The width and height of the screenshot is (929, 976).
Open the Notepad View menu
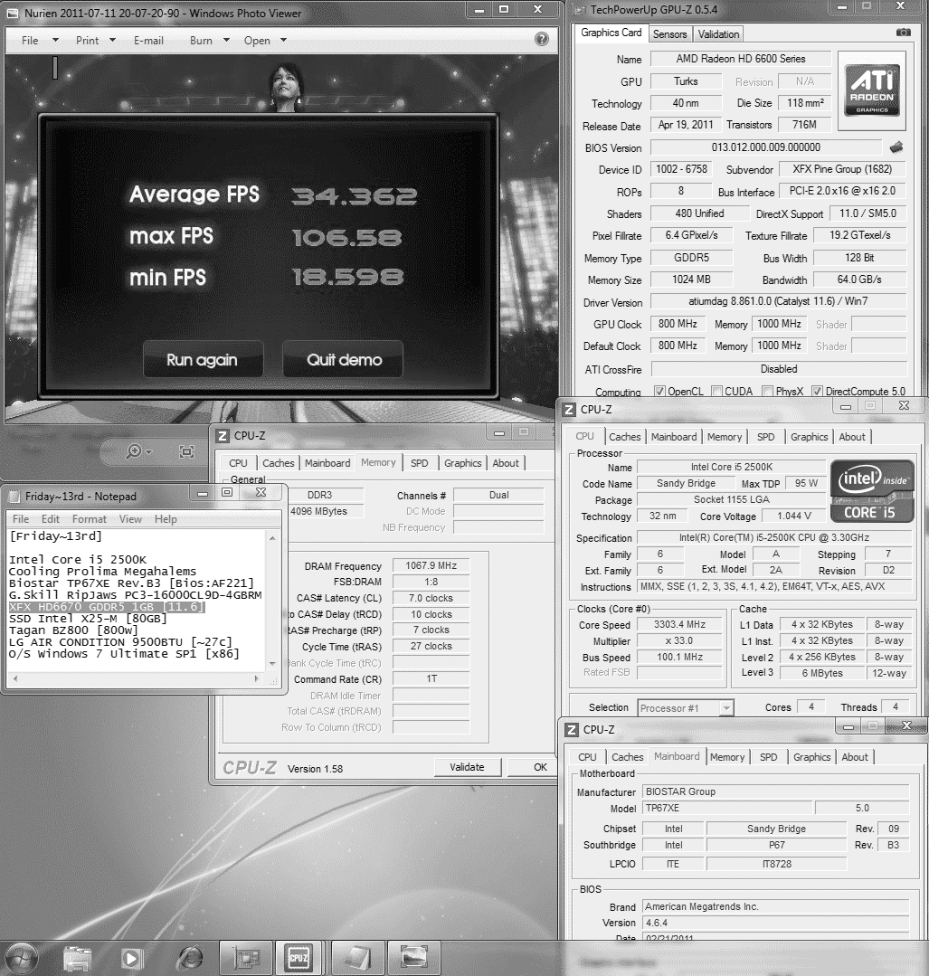coord(130,519)
